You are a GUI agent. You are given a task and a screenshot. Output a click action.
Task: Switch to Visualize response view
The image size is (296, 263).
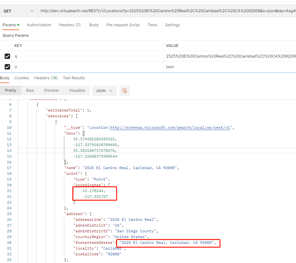point(77,90)
